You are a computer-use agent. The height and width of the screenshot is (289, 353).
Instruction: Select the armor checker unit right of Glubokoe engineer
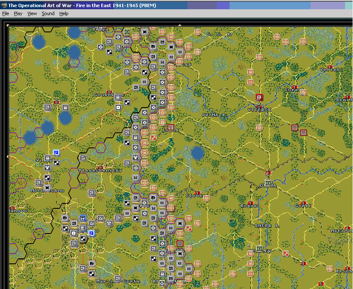[127, 102]
